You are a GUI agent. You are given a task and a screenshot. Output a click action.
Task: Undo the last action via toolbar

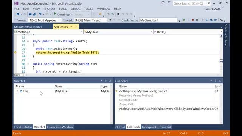point(40,14)
